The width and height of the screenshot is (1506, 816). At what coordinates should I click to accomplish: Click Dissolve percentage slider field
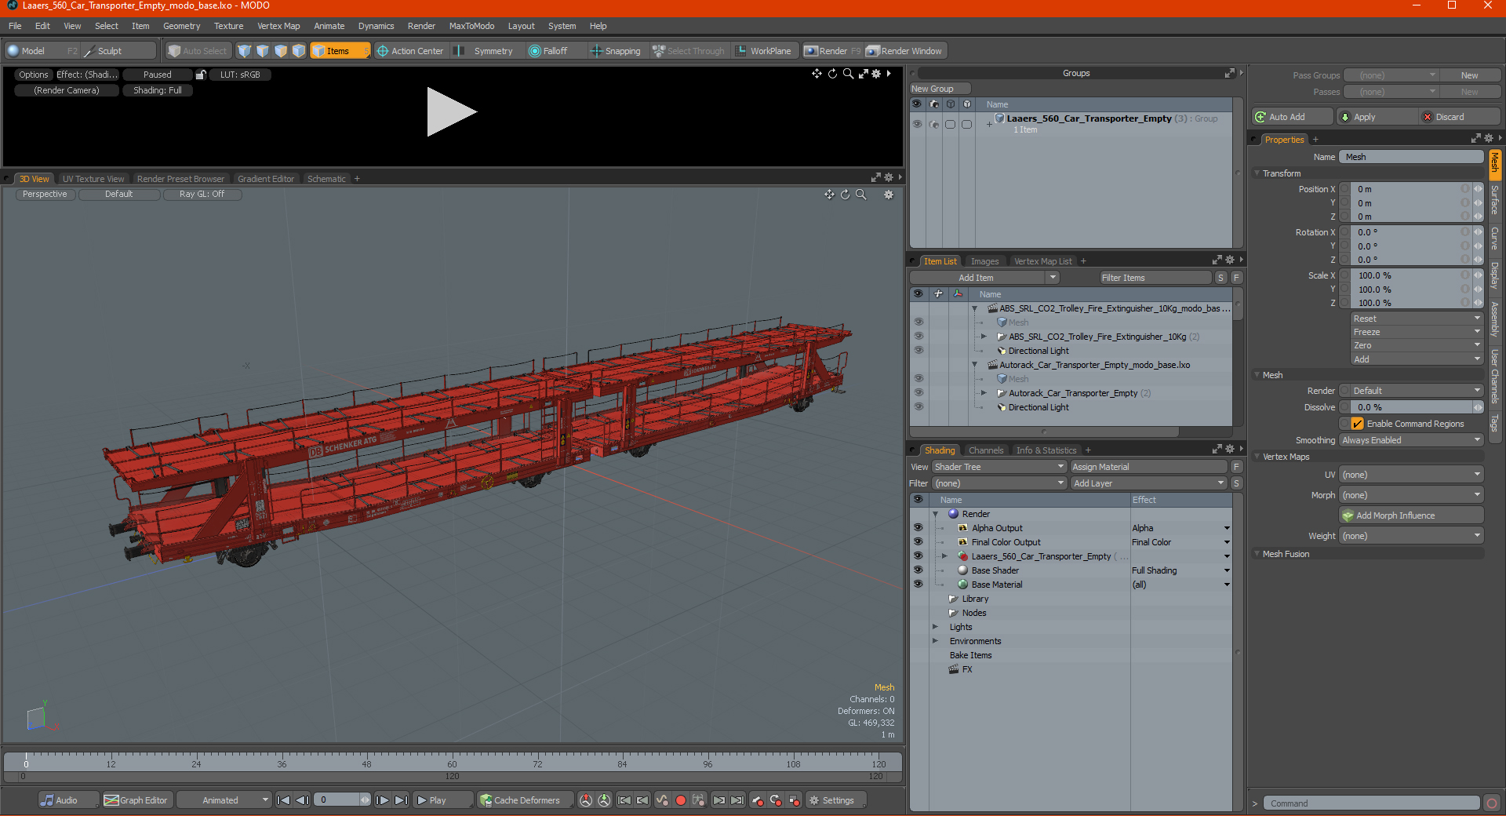(1410, 407)
